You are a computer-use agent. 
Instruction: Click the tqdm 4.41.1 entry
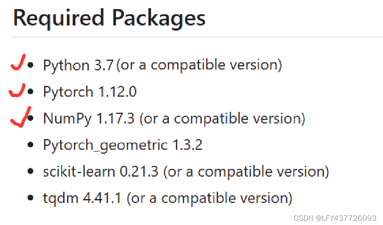pyautogui.click(x=167, y=198)
